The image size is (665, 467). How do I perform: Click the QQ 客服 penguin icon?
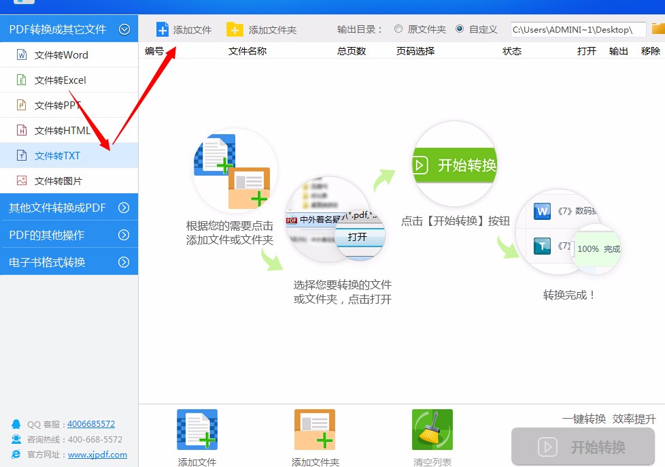[x=16, y=424]
